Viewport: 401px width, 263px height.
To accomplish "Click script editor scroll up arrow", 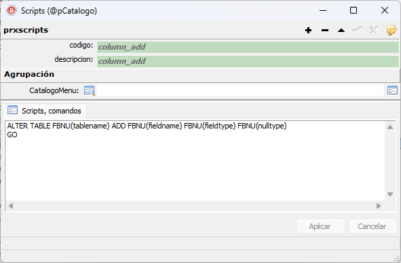I will pyautogui.click(x=390, y=127).
